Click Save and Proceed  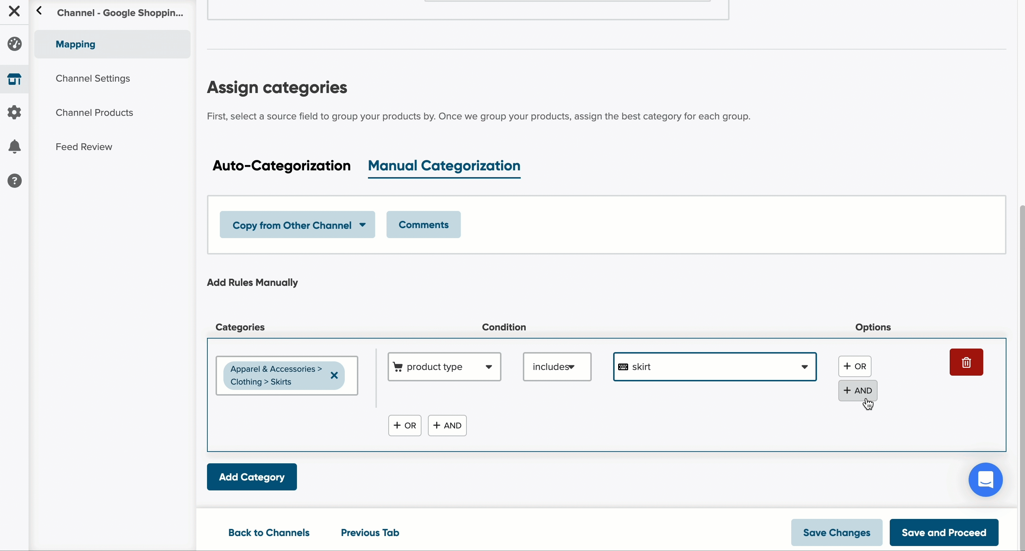[944, 532]
